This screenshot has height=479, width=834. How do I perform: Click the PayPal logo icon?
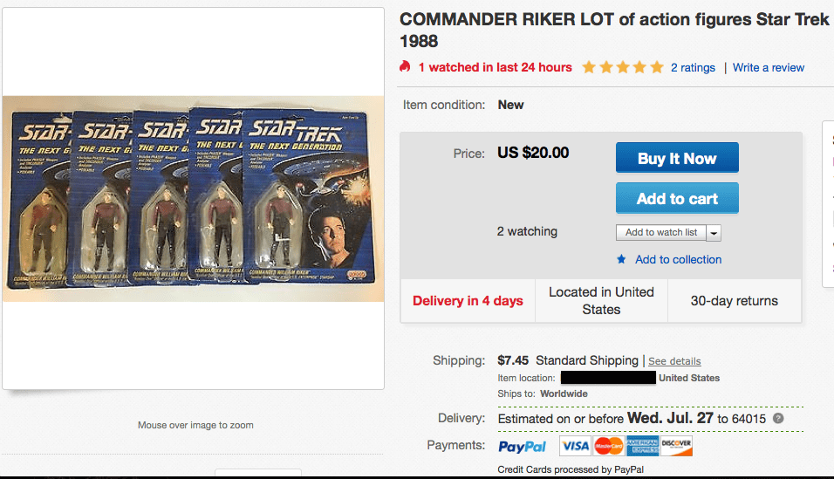pyautogui.click(x=522, y=446)
